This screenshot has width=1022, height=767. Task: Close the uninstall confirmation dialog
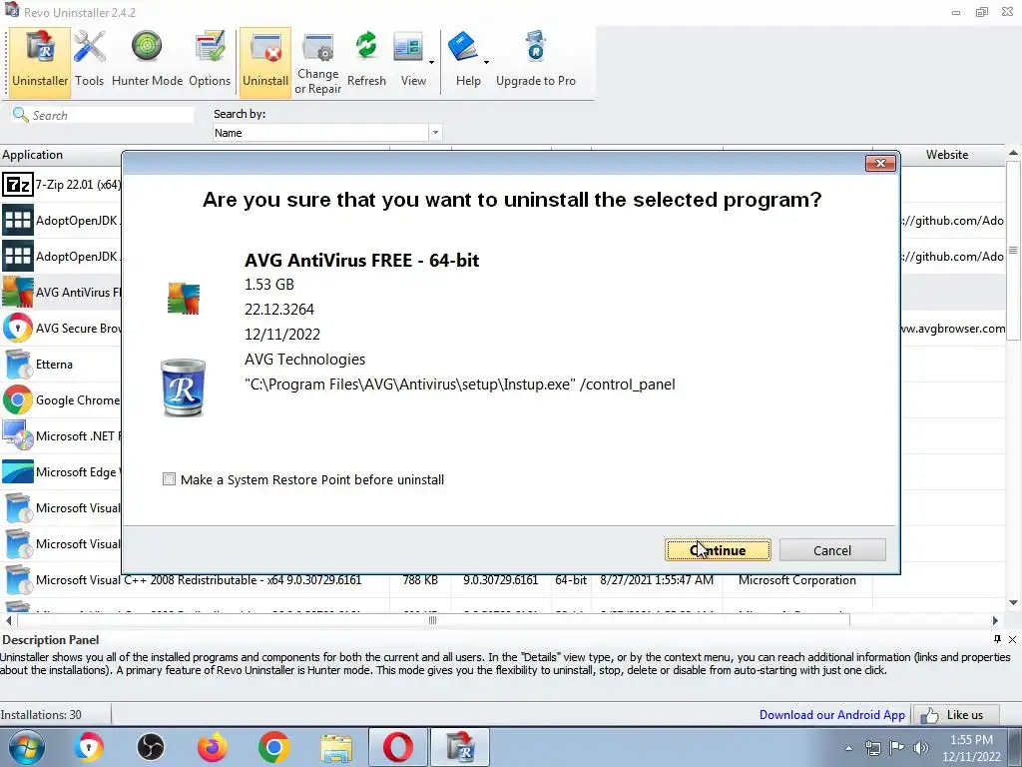pyautogui.click(x=880, y=163)
